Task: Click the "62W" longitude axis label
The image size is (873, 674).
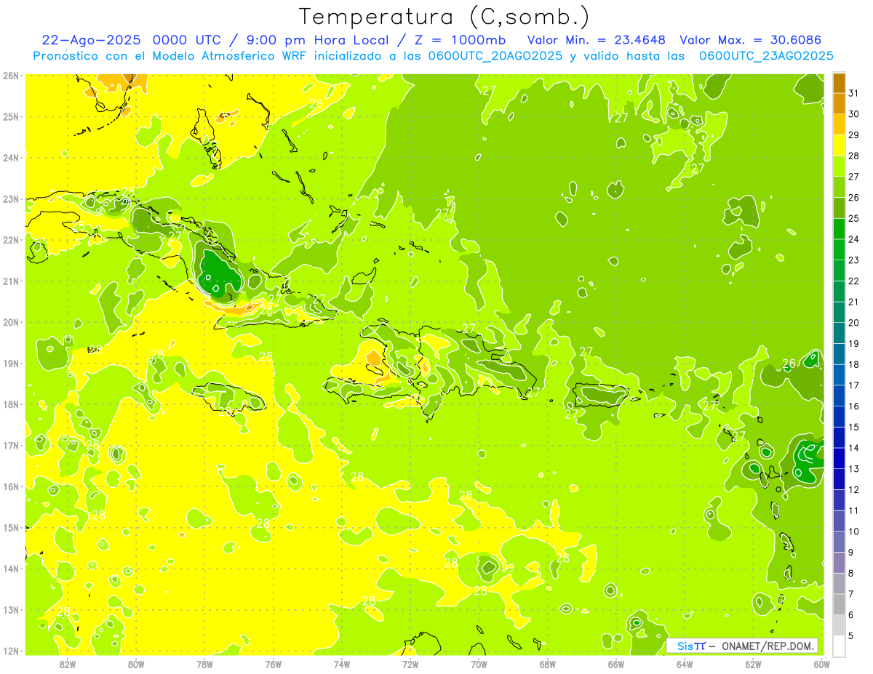Action: [753, 664]
